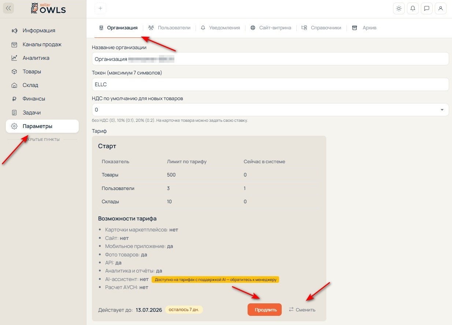Click the Сейчас в системе column header
Viewport: 452px width, 325px height.
coord(264,161)
